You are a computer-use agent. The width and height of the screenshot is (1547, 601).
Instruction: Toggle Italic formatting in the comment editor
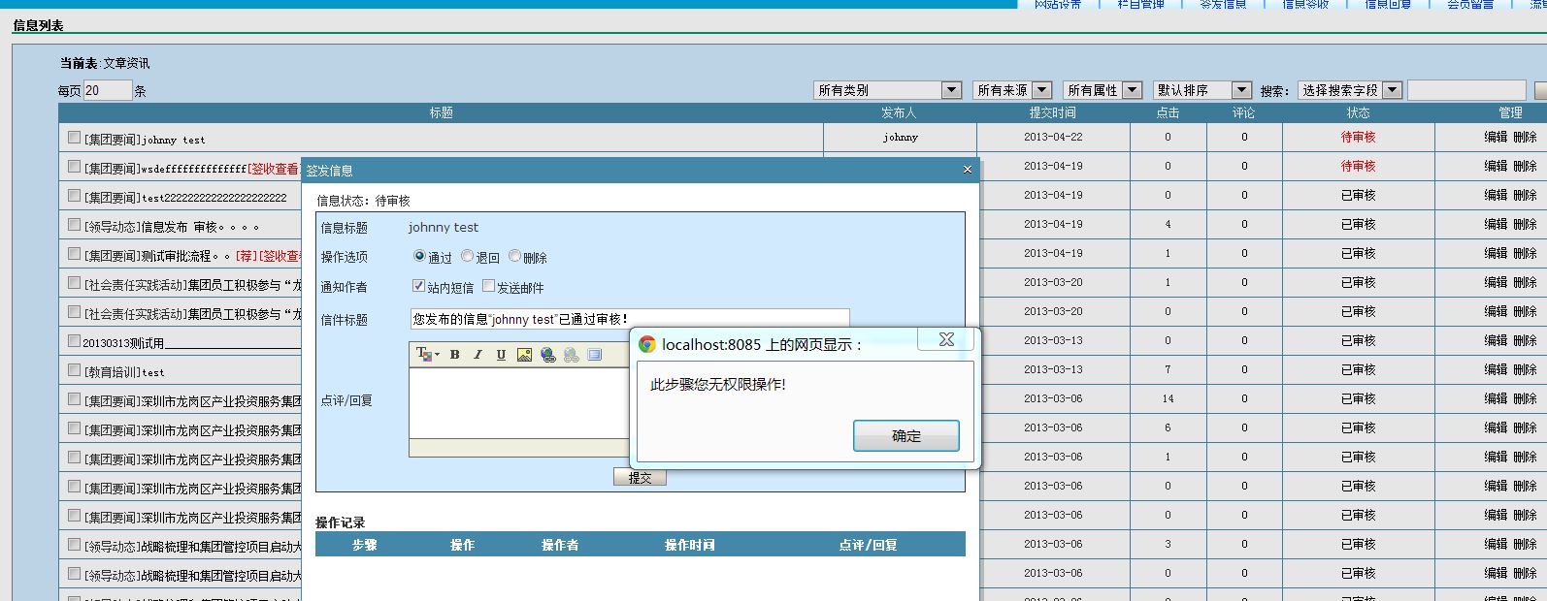[477, 355]
